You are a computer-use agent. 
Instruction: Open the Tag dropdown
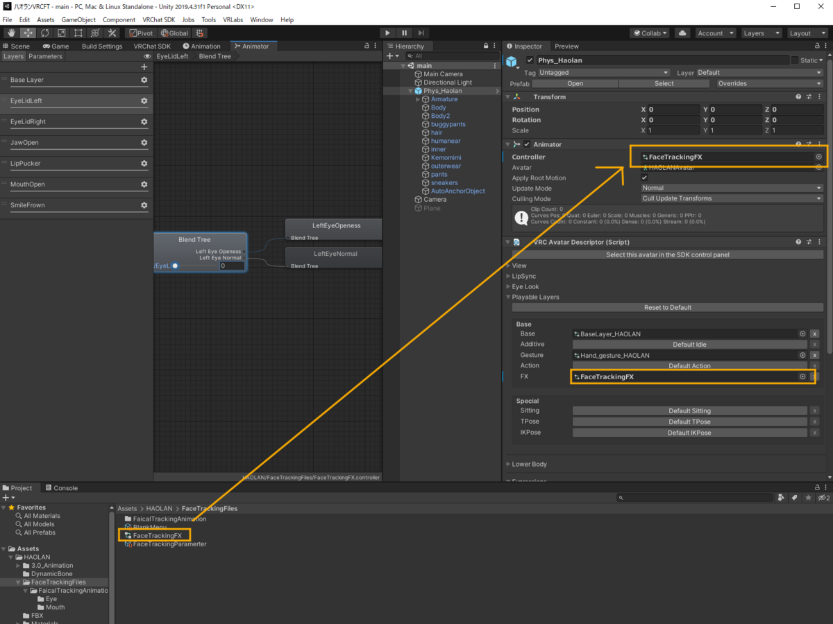[604, 72]
